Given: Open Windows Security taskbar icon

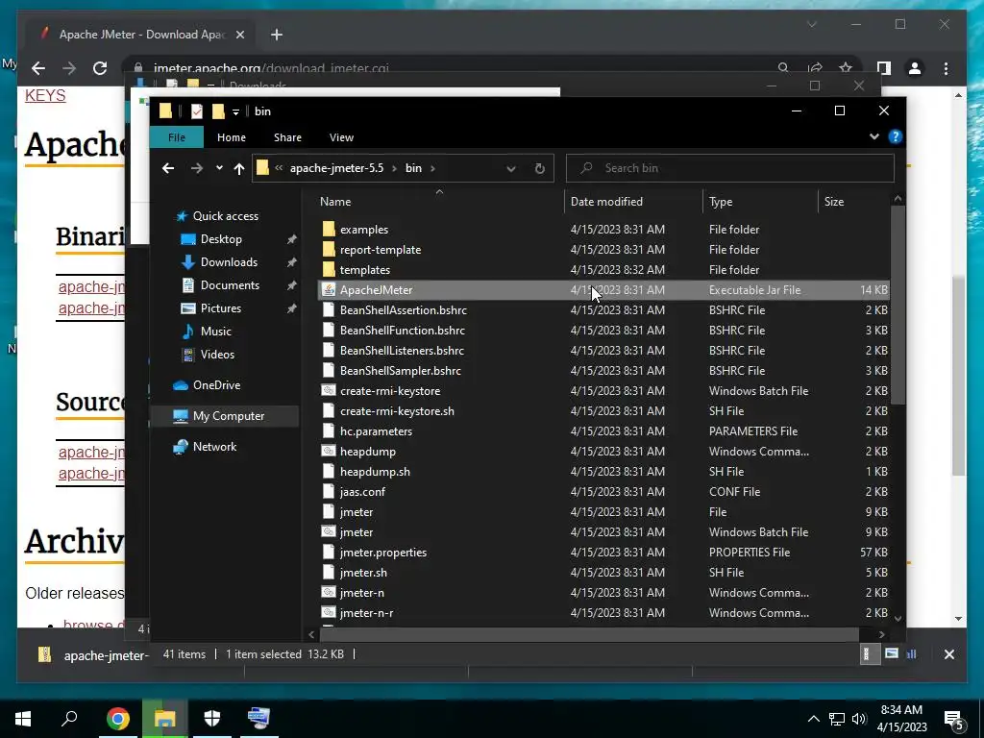Looking at the screenshot, I should 212,719.
